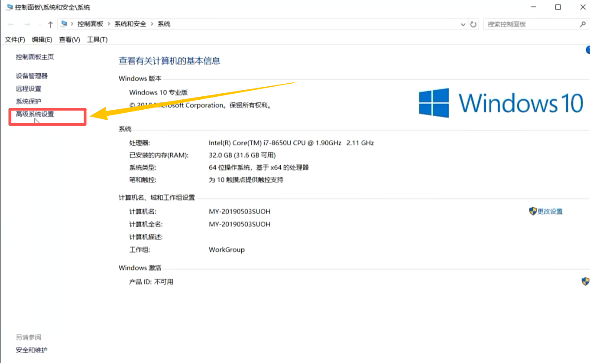590x363 pixels.
Task: Open 安全和维护 link
Action: pos(32,350)
